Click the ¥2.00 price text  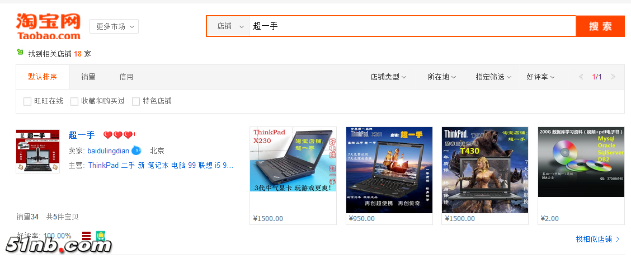pos(550,219)
